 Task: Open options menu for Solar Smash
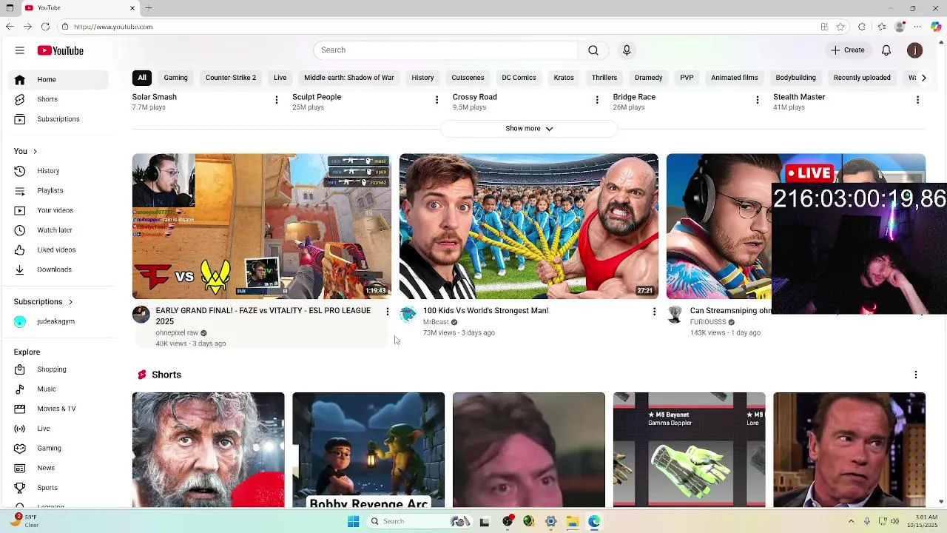click(x=277, y=100)
